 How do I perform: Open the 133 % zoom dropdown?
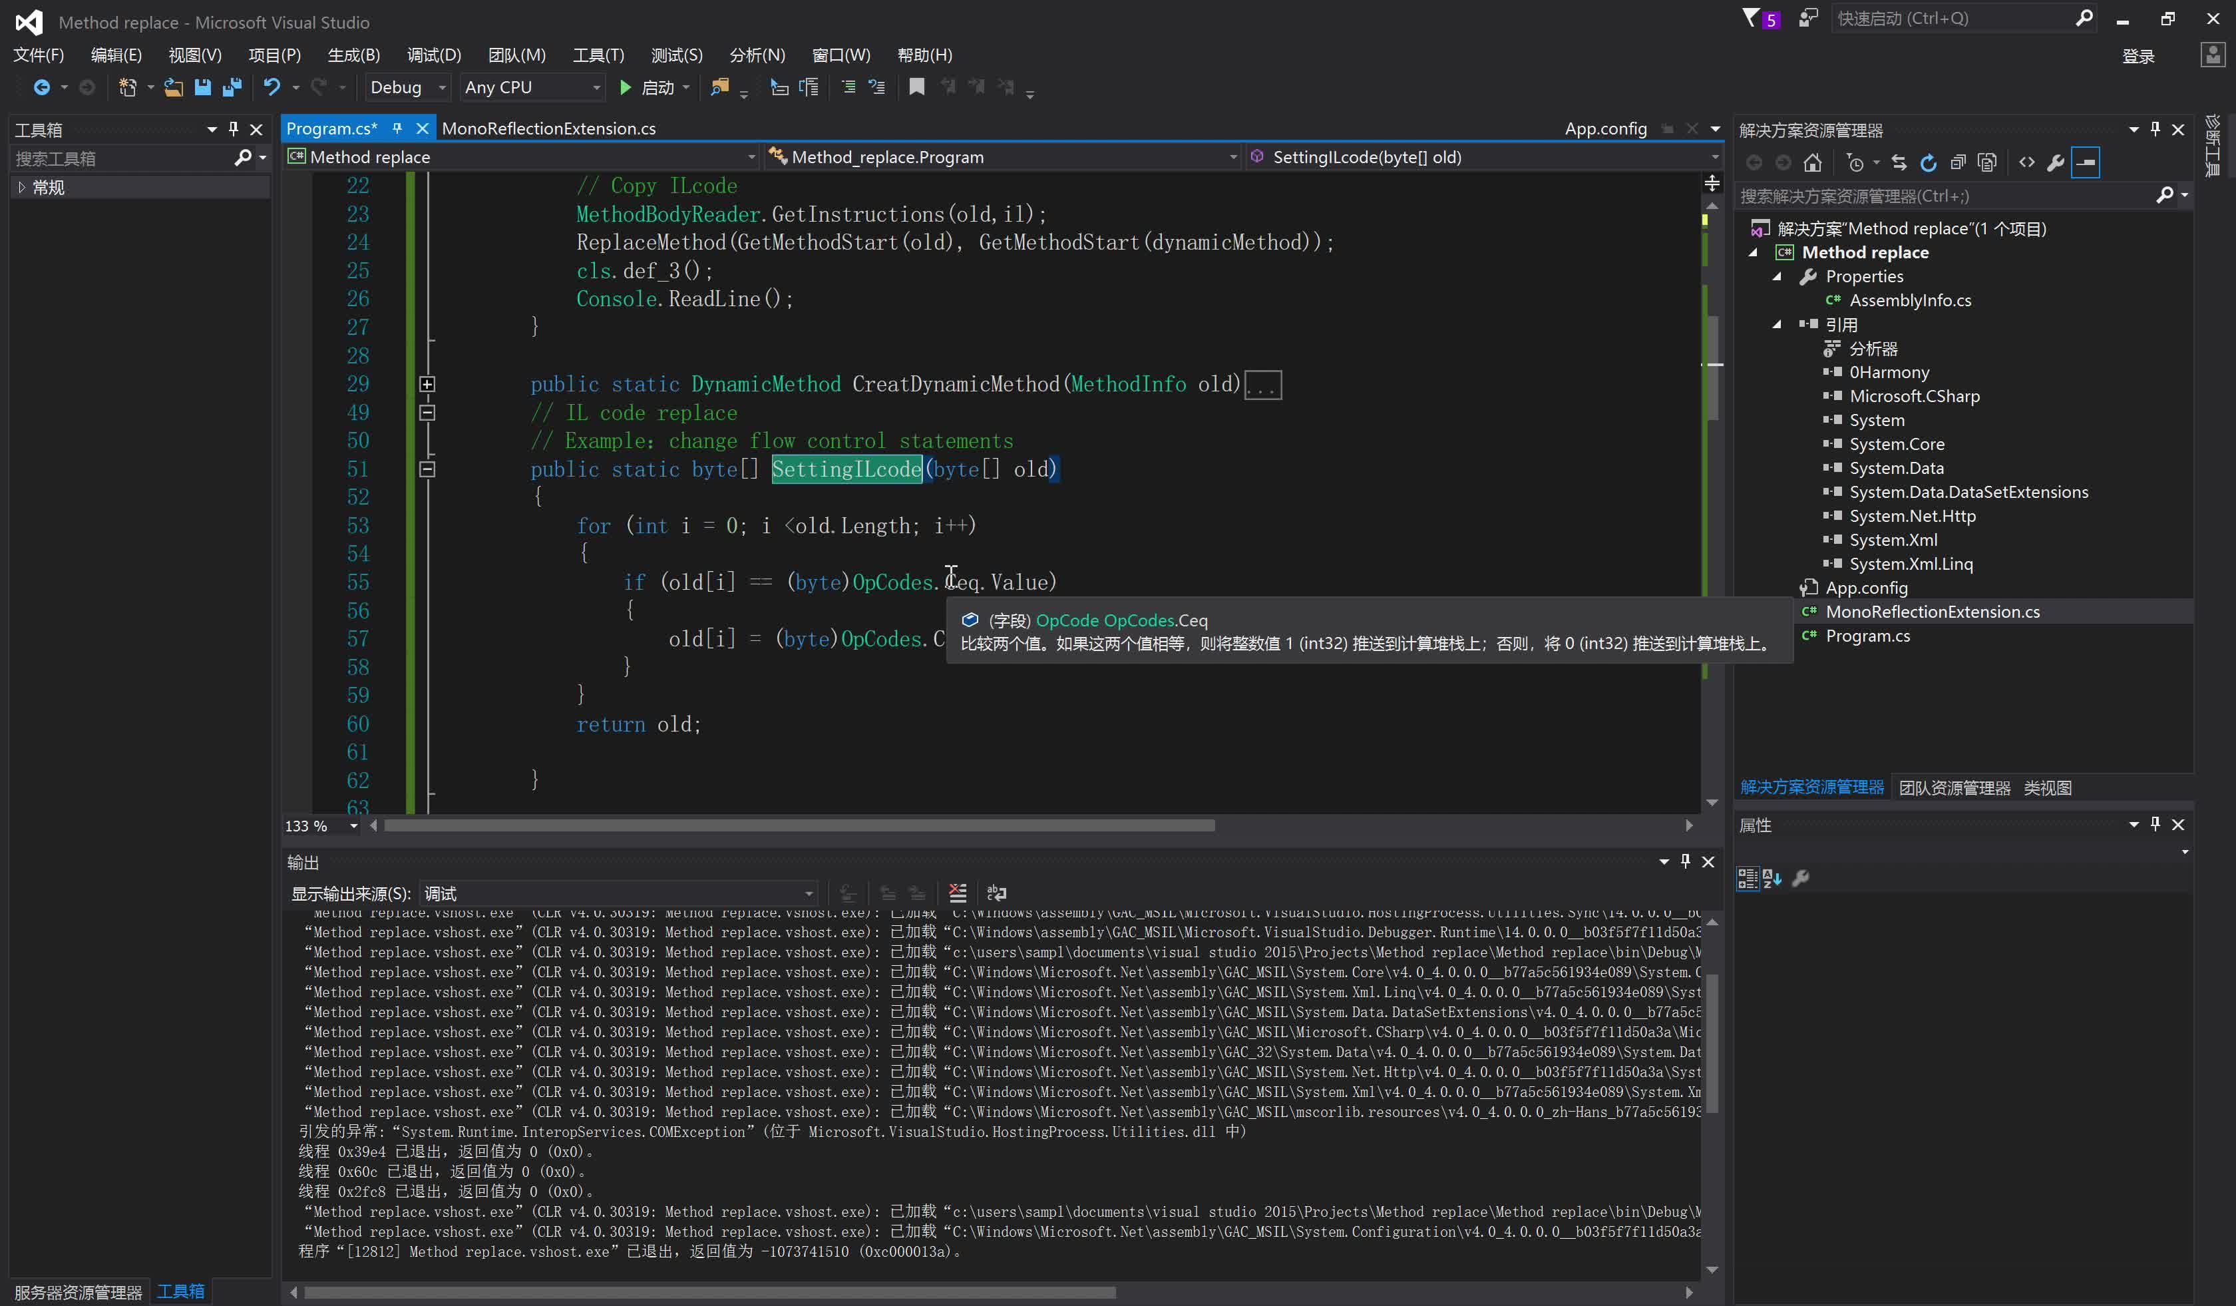(x=321, y=826)
